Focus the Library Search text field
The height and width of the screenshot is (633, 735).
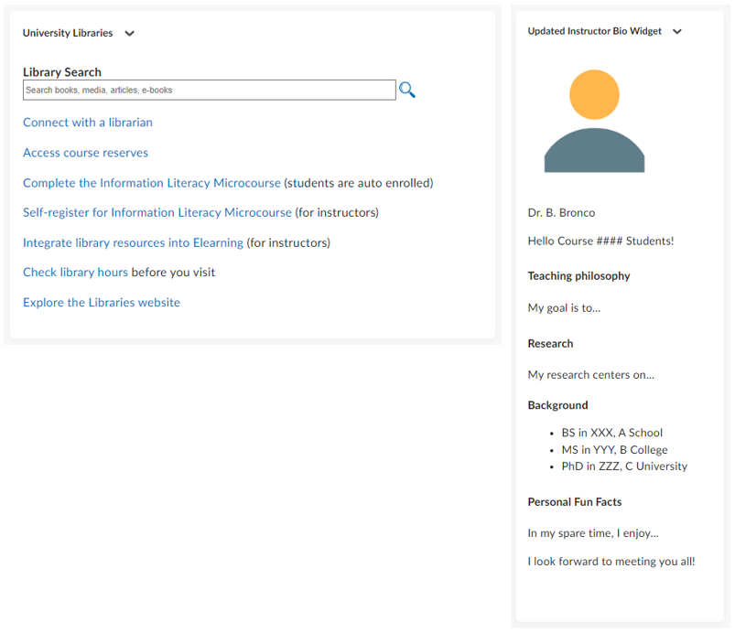pyautogui.click(x=209, y=90)
